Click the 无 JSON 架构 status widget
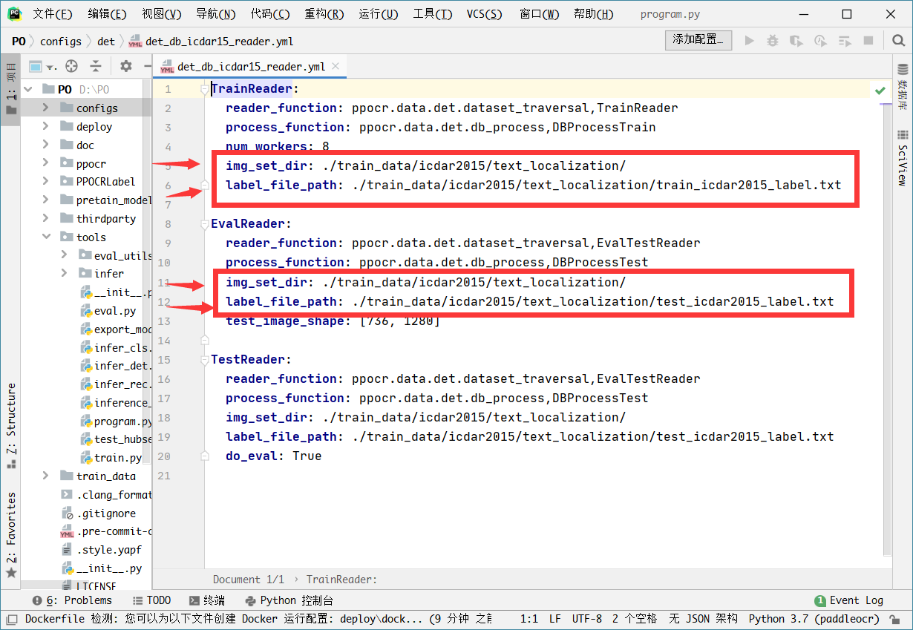Viewport: 913px width, 630px height. (702, 618)
